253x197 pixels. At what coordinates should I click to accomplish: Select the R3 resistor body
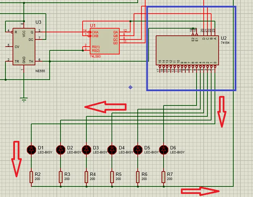61,177
